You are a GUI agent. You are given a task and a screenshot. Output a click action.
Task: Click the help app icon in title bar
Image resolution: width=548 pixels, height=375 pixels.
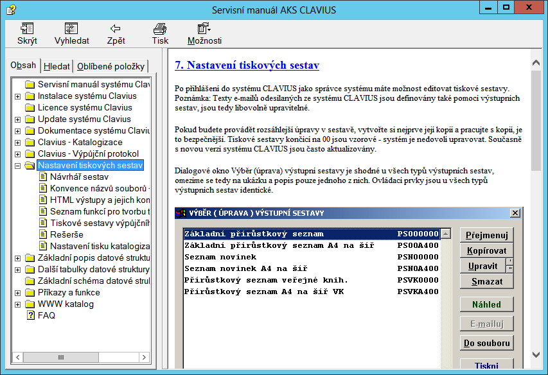click(x=11, y=10)
